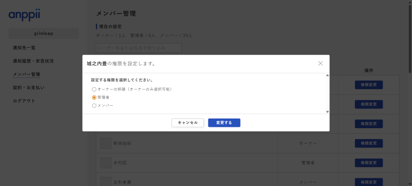The width and height of the screenshot is (412, 186).
Task: Click the name 新垣由紀 in the list
Action: pos(122,143)
